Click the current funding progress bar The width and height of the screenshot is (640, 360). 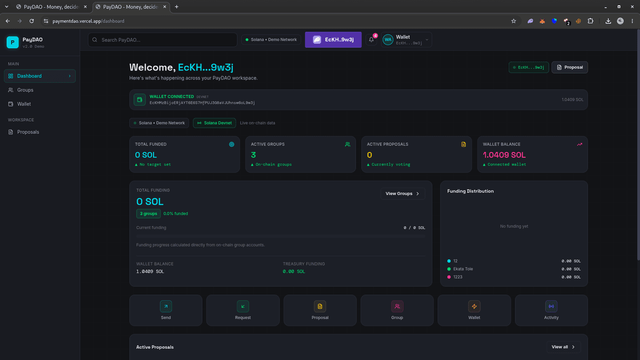(x=281, y=235)
